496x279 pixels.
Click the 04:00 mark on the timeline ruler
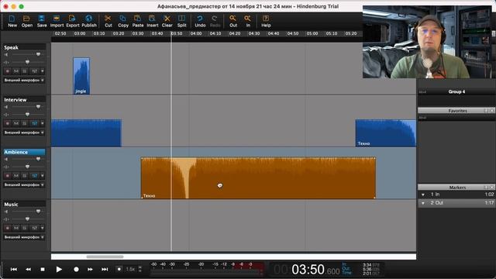(x=196, y=33)
